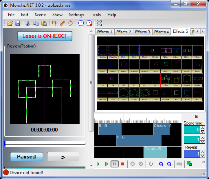Click the preview position slider track
The image size is (209, 179).
click(x=45, y=143)
